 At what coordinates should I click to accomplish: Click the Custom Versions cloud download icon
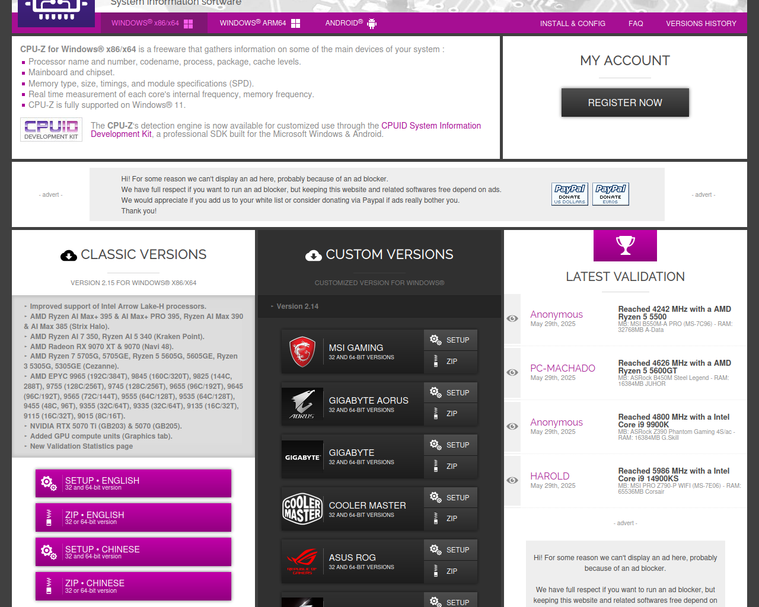[314, 255]
